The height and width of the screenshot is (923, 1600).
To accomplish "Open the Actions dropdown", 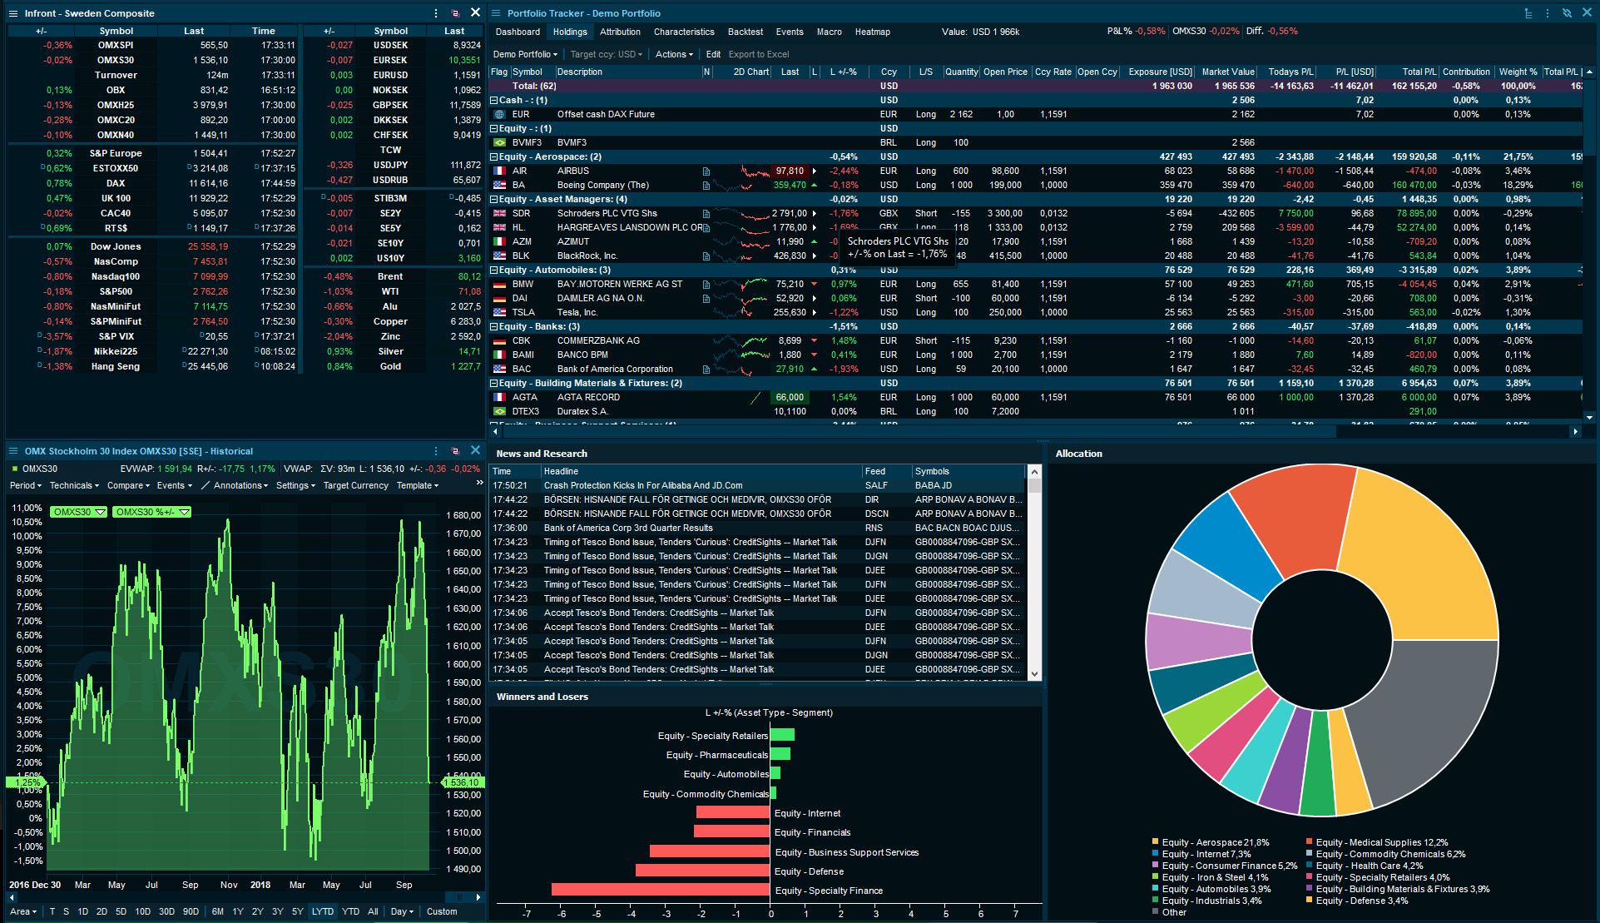I will [674, 54].
